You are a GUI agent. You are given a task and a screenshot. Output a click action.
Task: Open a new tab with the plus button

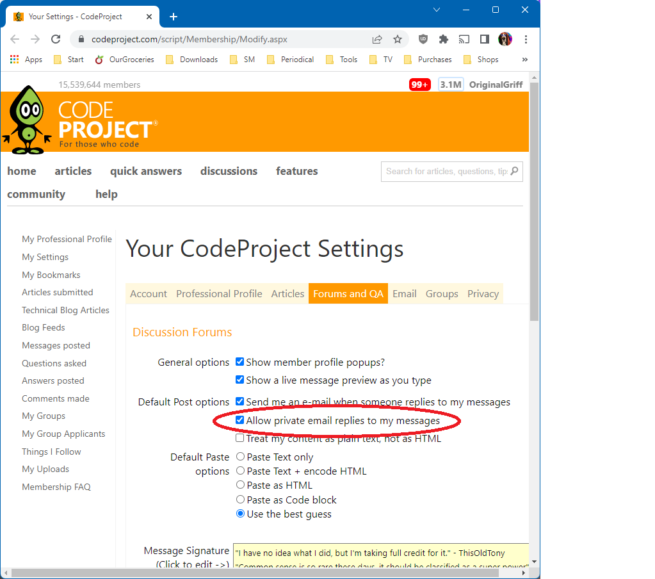pyautogui.click(x=174, y=17)
